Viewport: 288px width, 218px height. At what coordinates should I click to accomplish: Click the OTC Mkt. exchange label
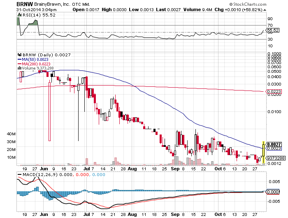click(81, 4)
